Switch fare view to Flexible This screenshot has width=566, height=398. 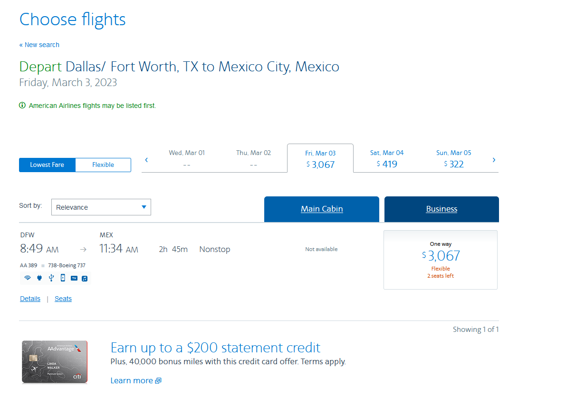(x=103, y=165)
